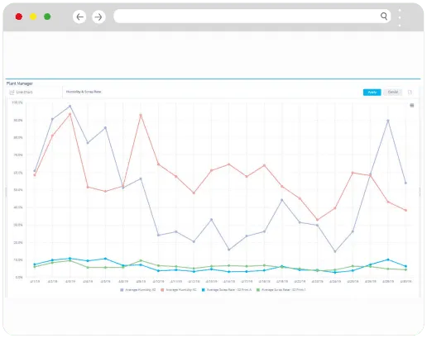The width and height of the screenshot is (427, 338).
Task: Open the browser three-dot menu
Action: point(400,17)
